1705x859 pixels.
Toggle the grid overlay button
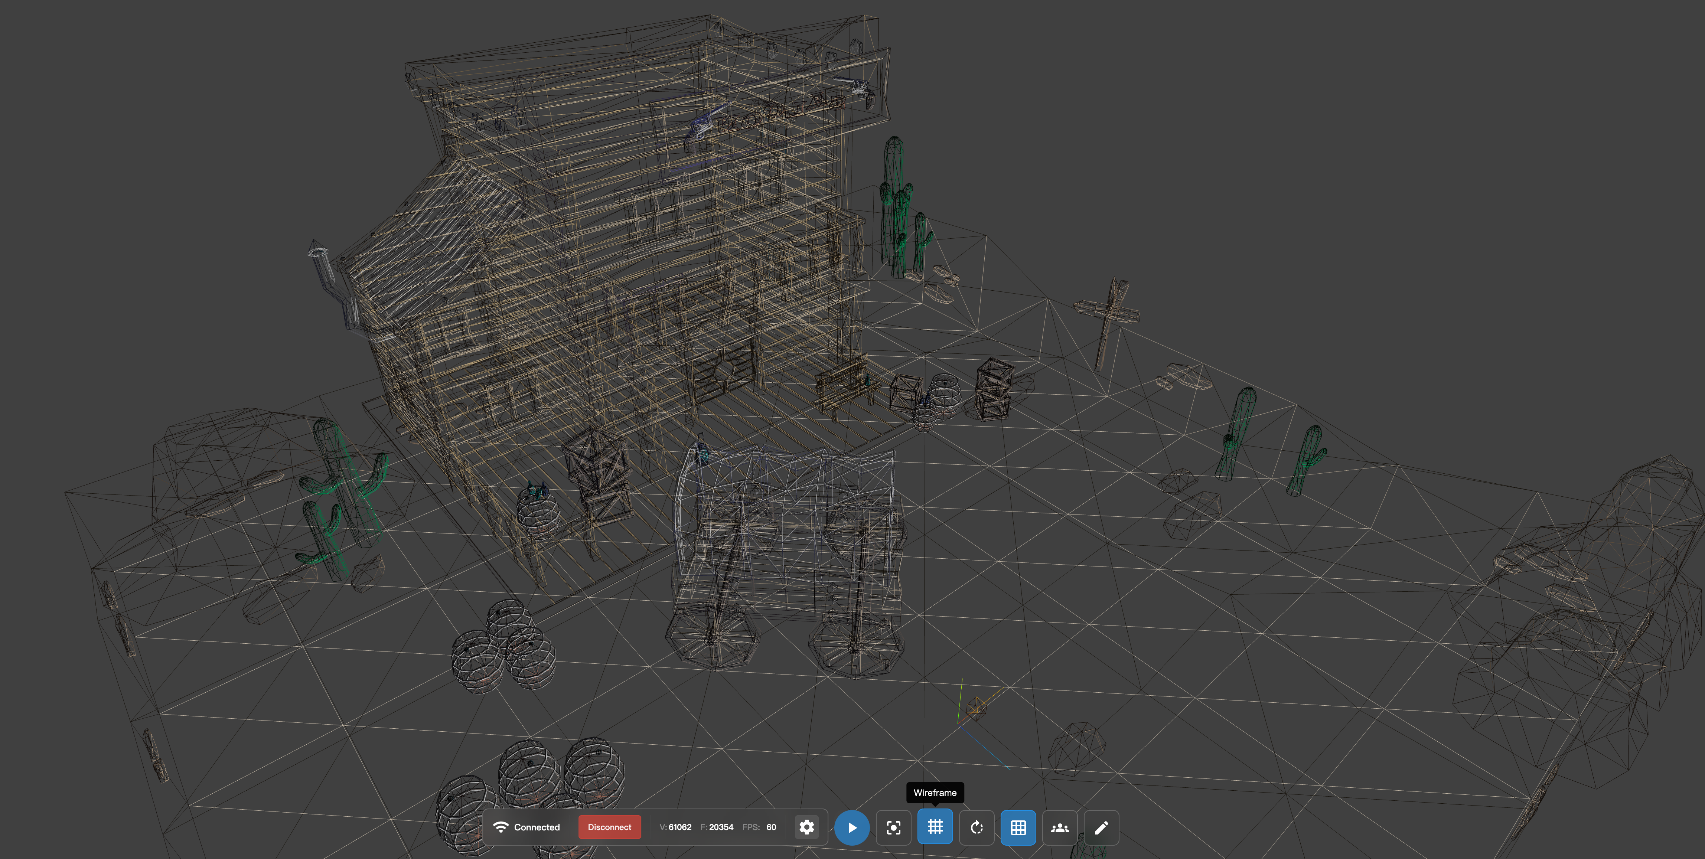[1018, 827]
